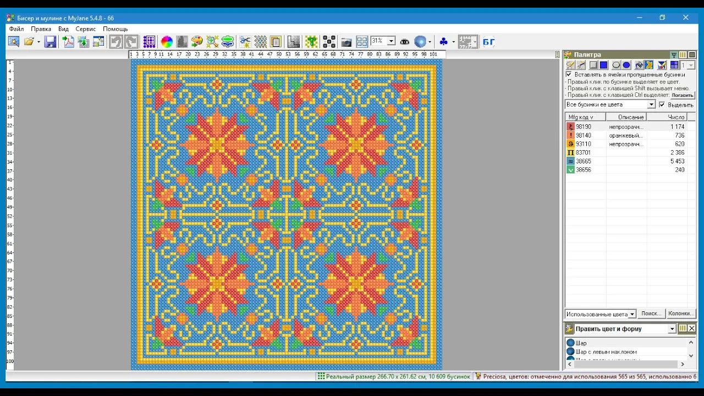Open the 'Все бусинки ее цвета' dropdown

tap(651, 105)
